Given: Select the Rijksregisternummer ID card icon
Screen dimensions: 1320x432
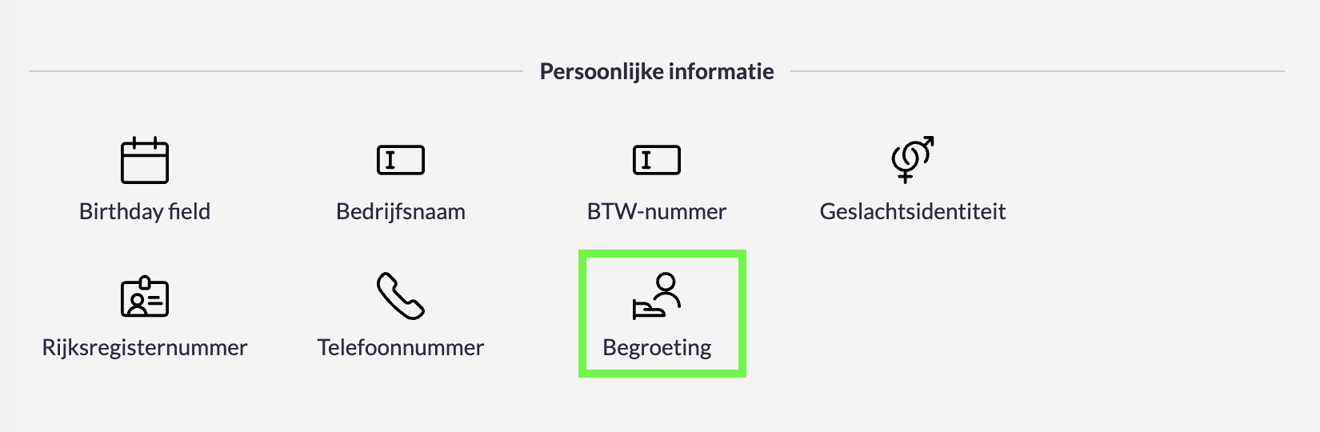Looking at the screenshot, I should point(145,297).
